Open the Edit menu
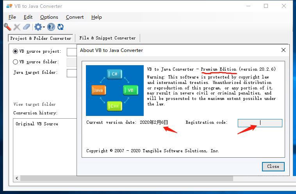 pyautogui.click(x=28, y=17)
